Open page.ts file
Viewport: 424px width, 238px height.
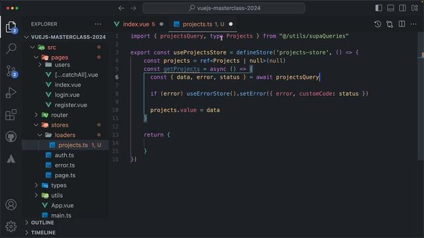tap(65, 175)
